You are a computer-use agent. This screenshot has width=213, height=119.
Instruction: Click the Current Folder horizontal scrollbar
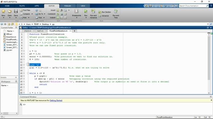point(6,113)
